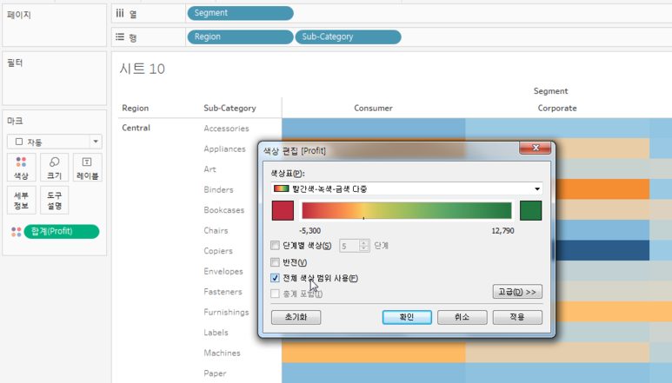This screenshot has width=672, height=383.
Task: Click the steps number field showing 5
Action: click(349, 246)
